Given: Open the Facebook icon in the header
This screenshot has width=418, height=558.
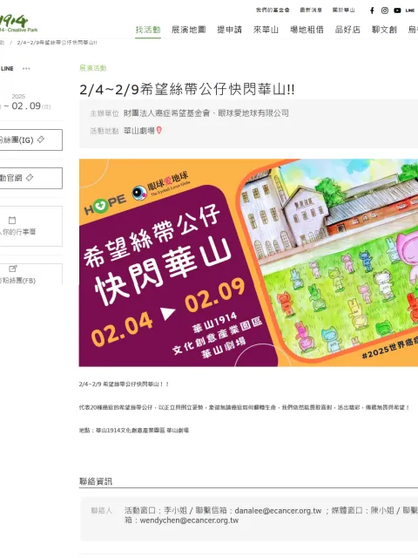Looking at the screenshot, I should (x=372, y=10).
